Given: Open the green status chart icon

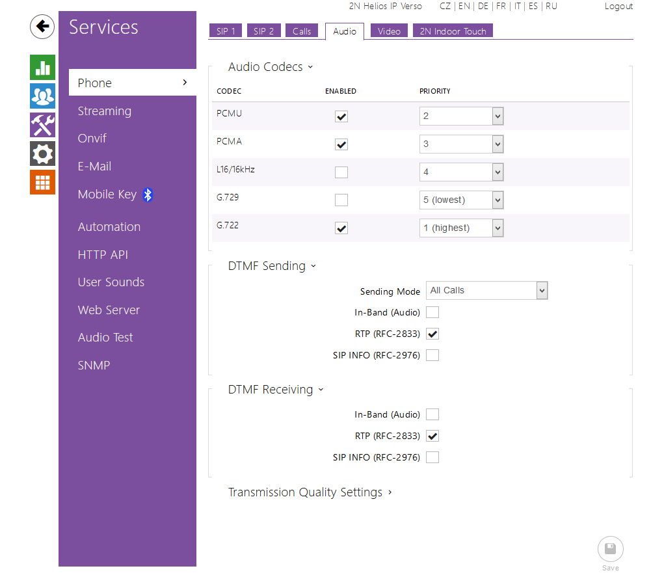Looking at the screenshot, I should point(42,68).
